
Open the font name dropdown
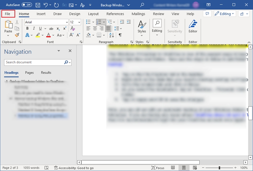click(x=67, y=22)
